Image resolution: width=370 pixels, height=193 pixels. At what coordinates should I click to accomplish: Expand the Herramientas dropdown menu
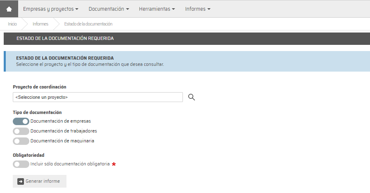point(157,9)
